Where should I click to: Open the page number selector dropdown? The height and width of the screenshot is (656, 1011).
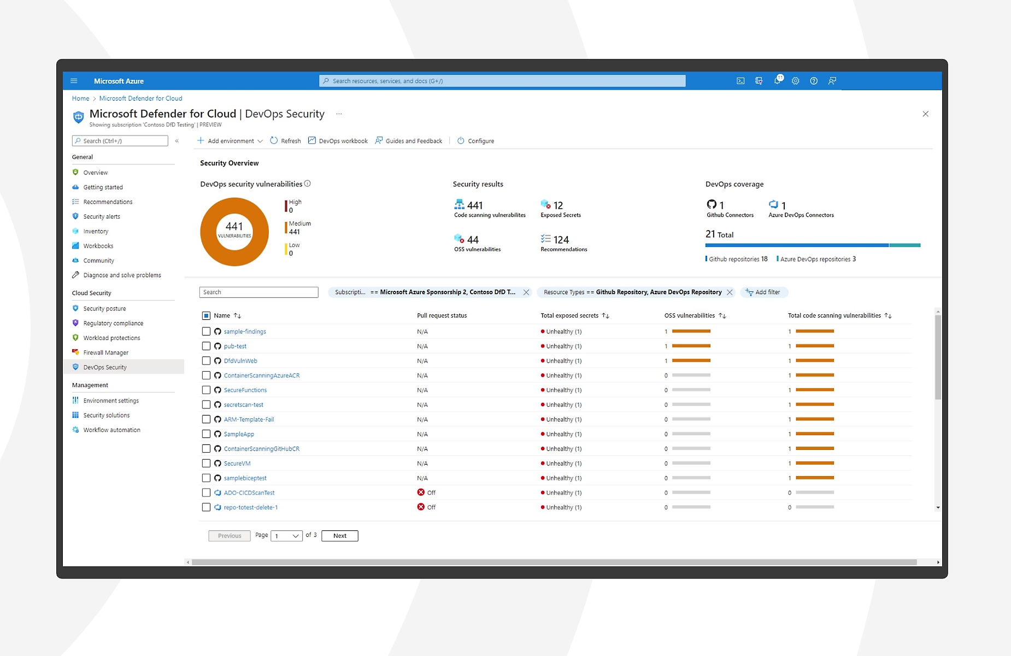coord(286,536)
